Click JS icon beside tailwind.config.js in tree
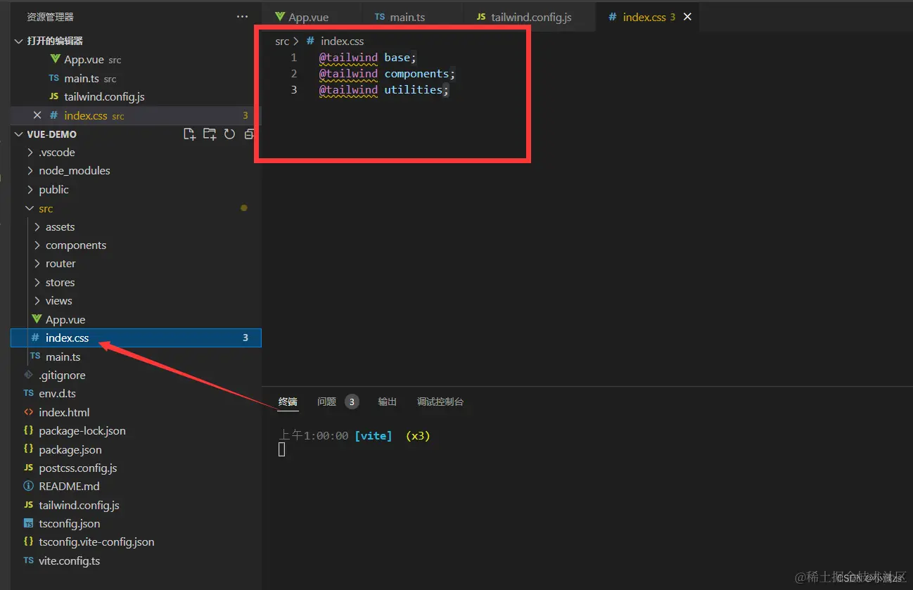 28,505
